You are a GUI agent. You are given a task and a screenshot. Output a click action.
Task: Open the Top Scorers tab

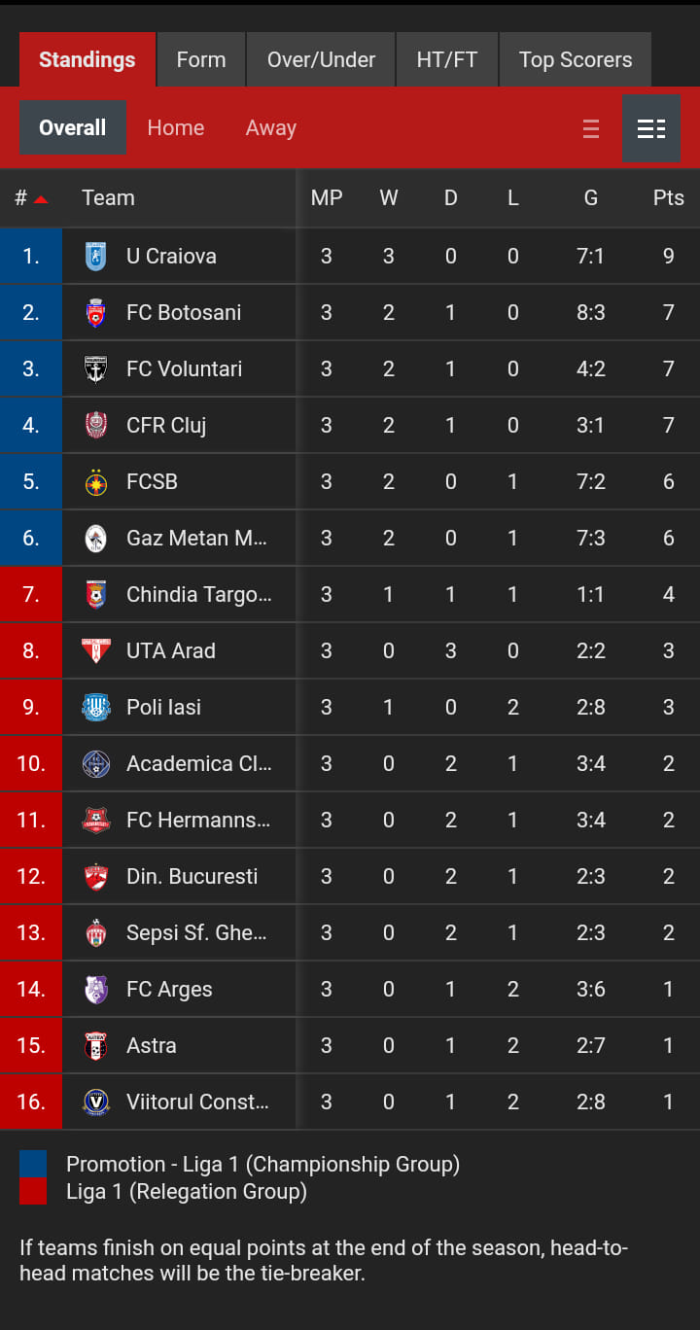pyautogui.click(x=576, y=59)
